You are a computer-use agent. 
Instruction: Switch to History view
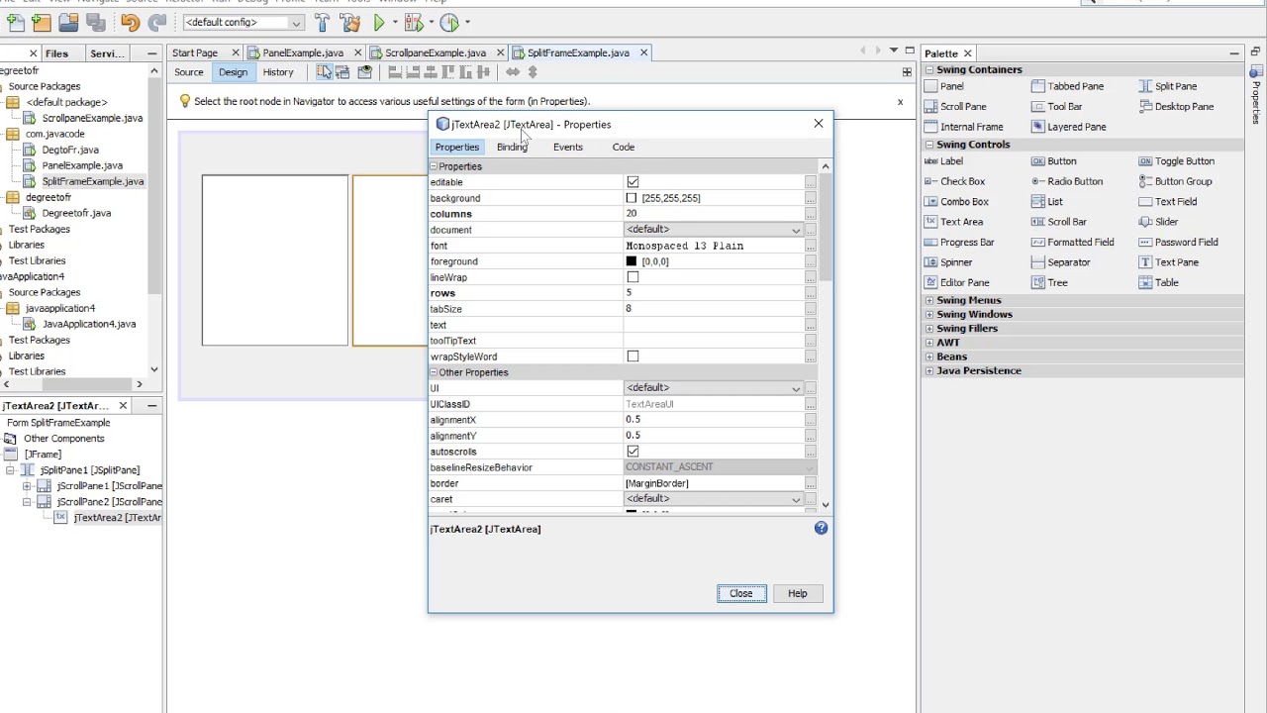pyautogui.click(x=278, y=72)
